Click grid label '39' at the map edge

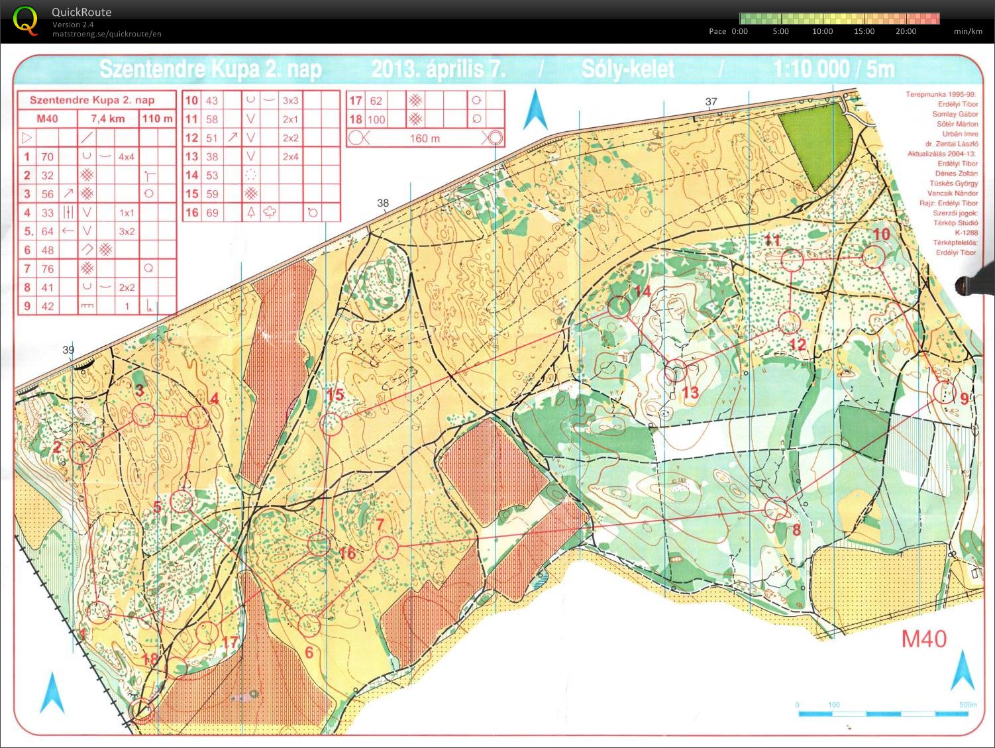tap(68, 350)
